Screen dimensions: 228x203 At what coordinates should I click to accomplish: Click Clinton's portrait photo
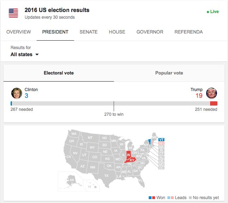pos(16,93)
